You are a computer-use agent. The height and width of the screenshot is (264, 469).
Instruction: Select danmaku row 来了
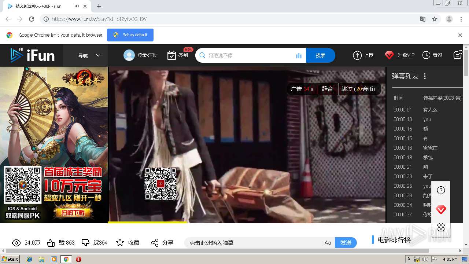point(428,176)
